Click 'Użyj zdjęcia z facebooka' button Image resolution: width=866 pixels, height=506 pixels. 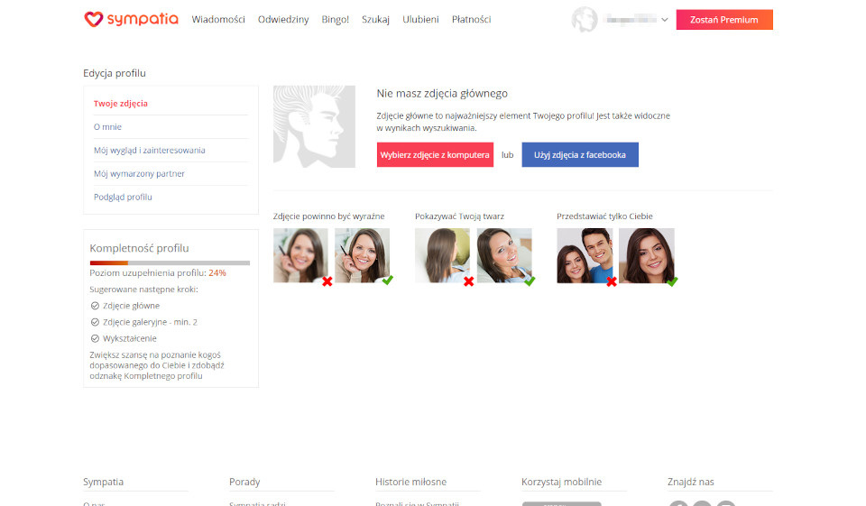(x=579, y=155)
